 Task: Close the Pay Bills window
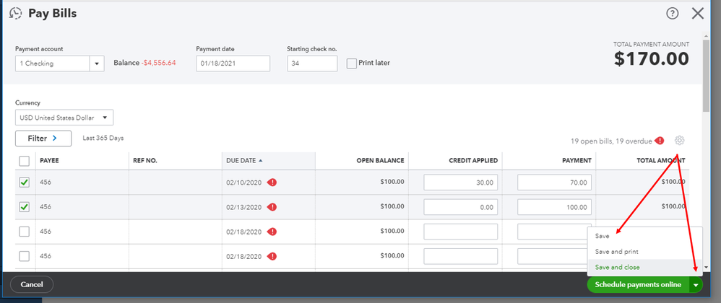698,14
